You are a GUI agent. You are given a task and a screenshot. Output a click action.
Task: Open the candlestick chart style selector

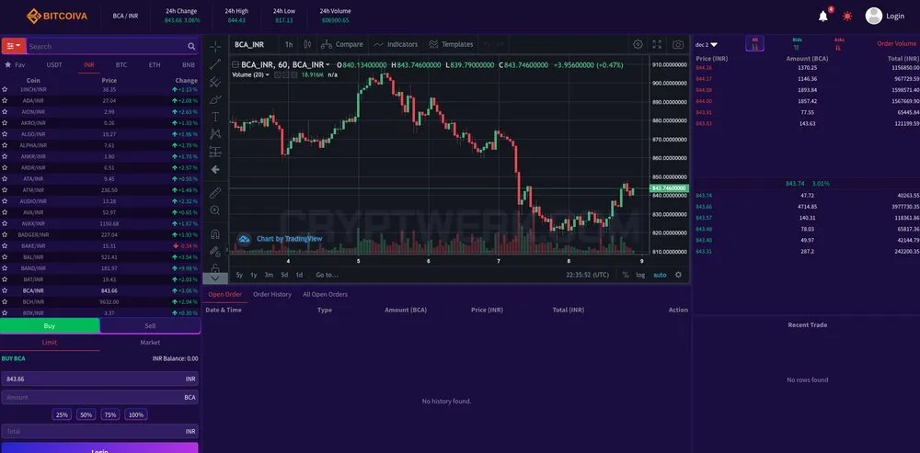307,44
